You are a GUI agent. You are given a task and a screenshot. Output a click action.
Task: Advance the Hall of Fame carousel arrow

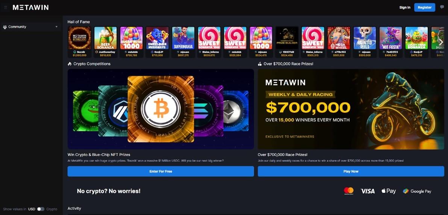(441, 42)
